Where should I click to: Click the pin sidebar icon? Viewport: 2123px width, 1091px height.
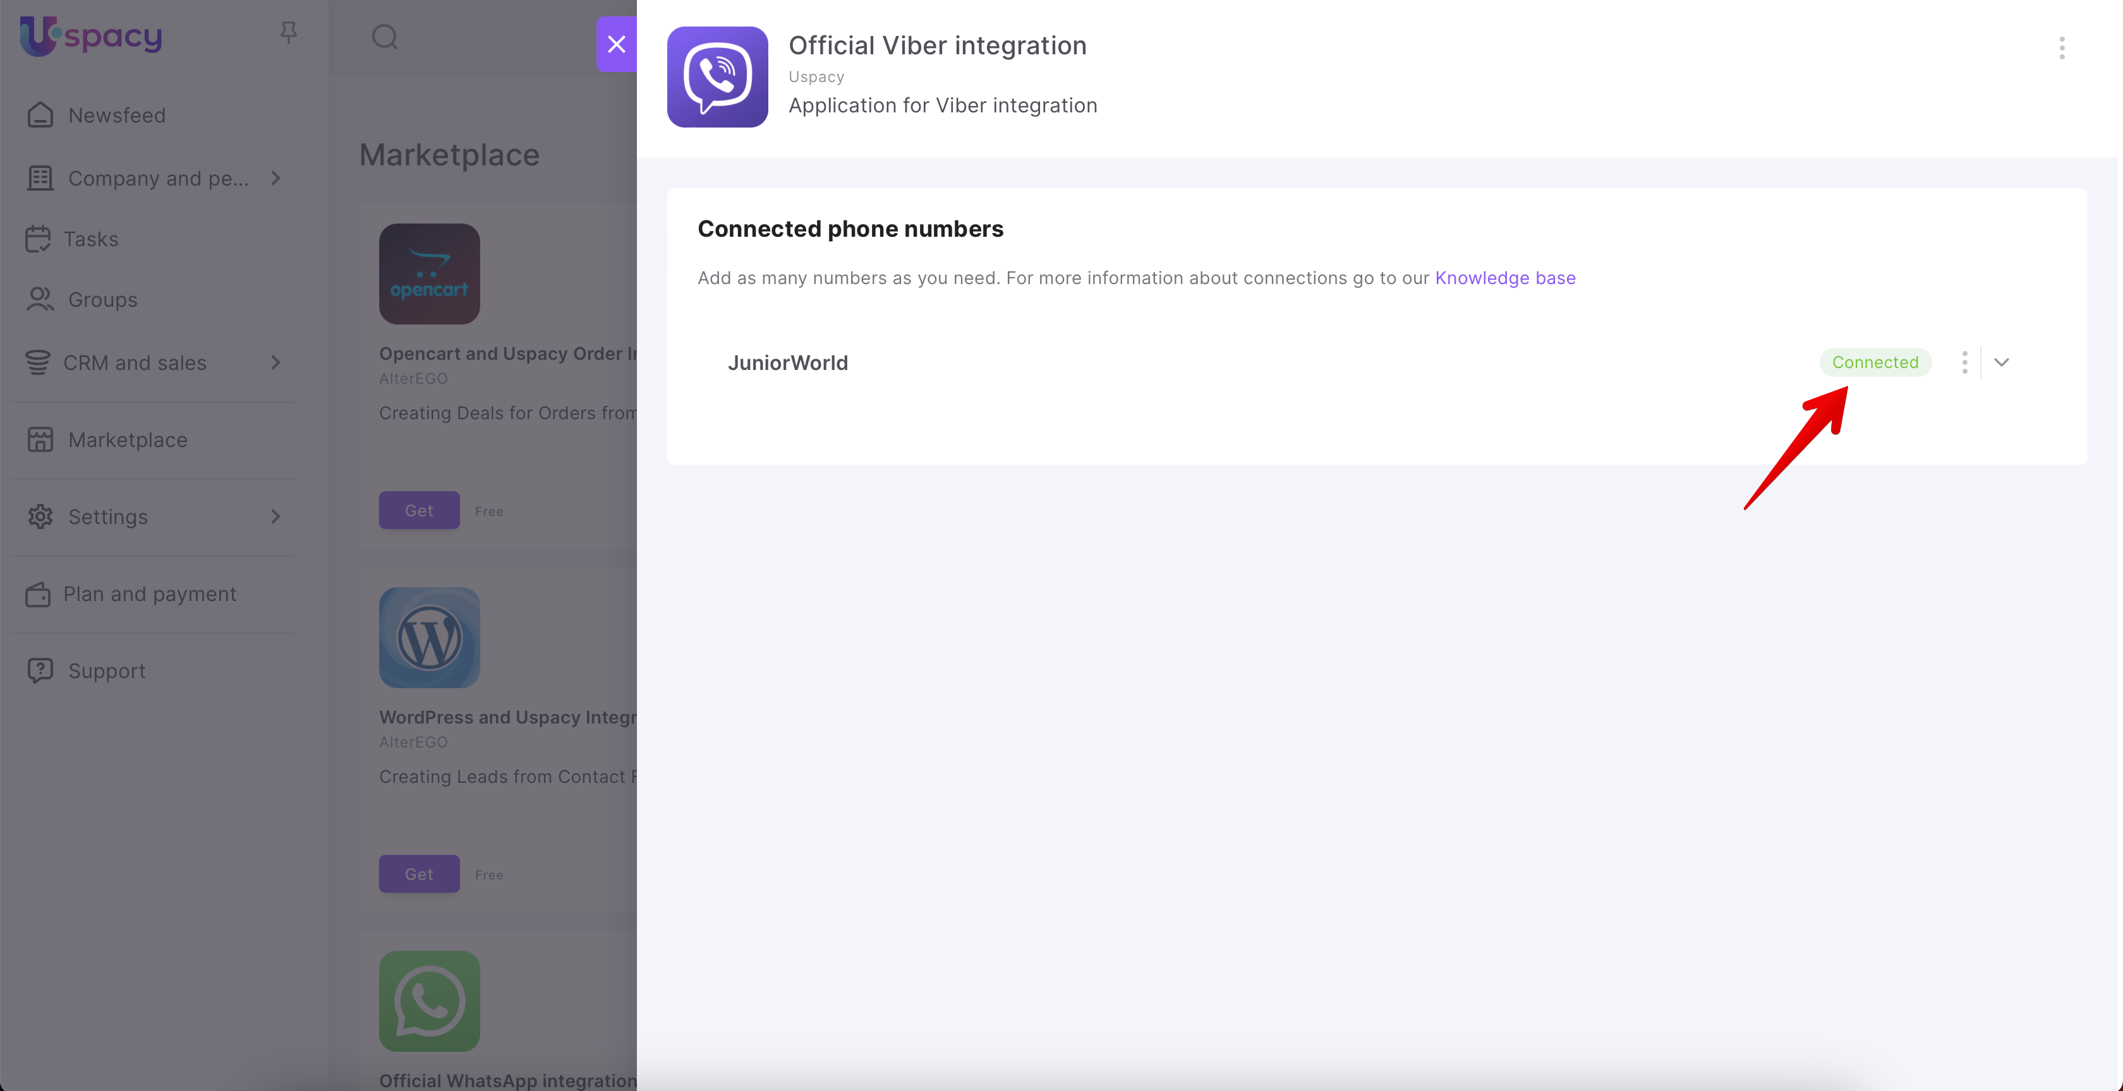click(x=287, y=33)
